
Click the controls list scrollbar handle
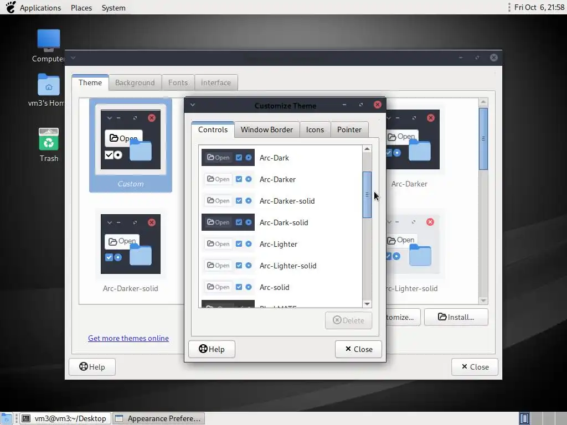coord(367,195)
